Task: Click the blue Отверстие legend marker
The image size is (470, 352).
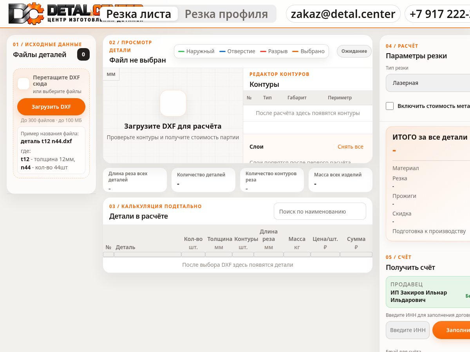Action: [x=222, y=51]
